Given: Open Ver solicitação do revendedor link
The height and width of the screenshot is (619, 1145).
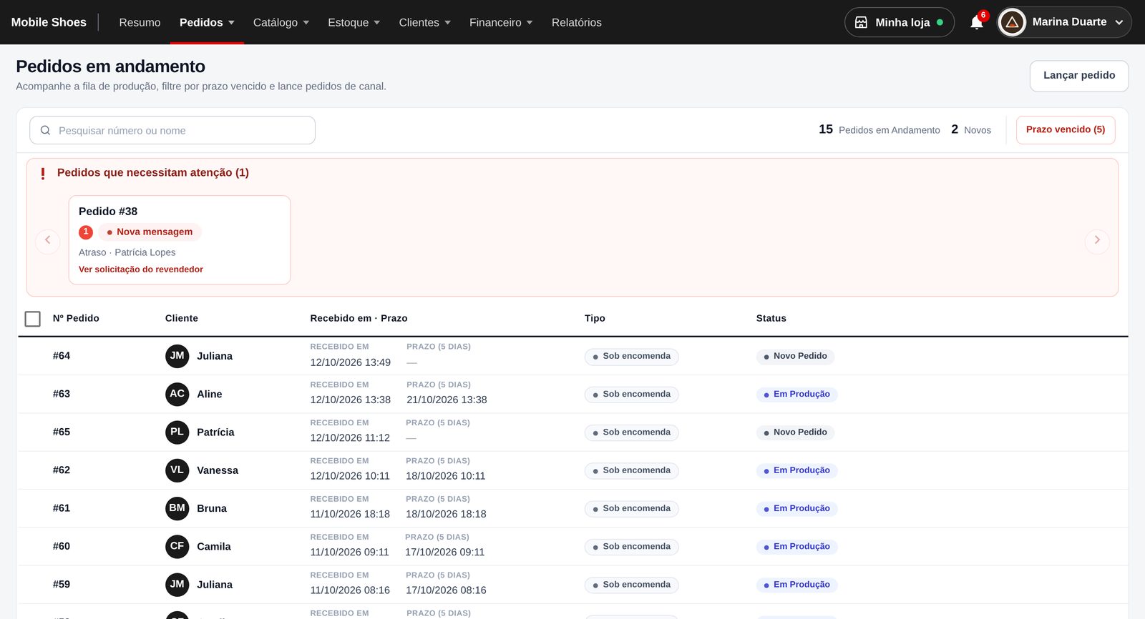Looking at the screenshot, I should 141,269.
